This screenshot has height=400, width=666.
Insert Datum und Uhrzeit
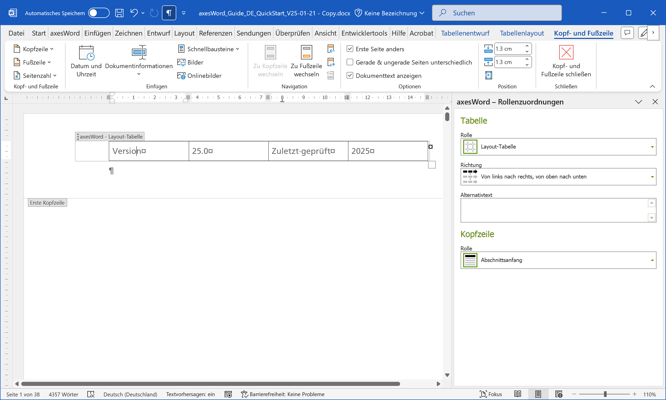click(x=86, y=61)
